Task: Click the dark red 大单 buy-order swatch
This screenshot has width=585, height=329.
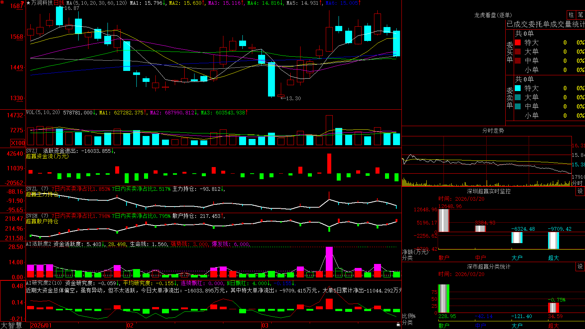Action: [x=518, y=52]
